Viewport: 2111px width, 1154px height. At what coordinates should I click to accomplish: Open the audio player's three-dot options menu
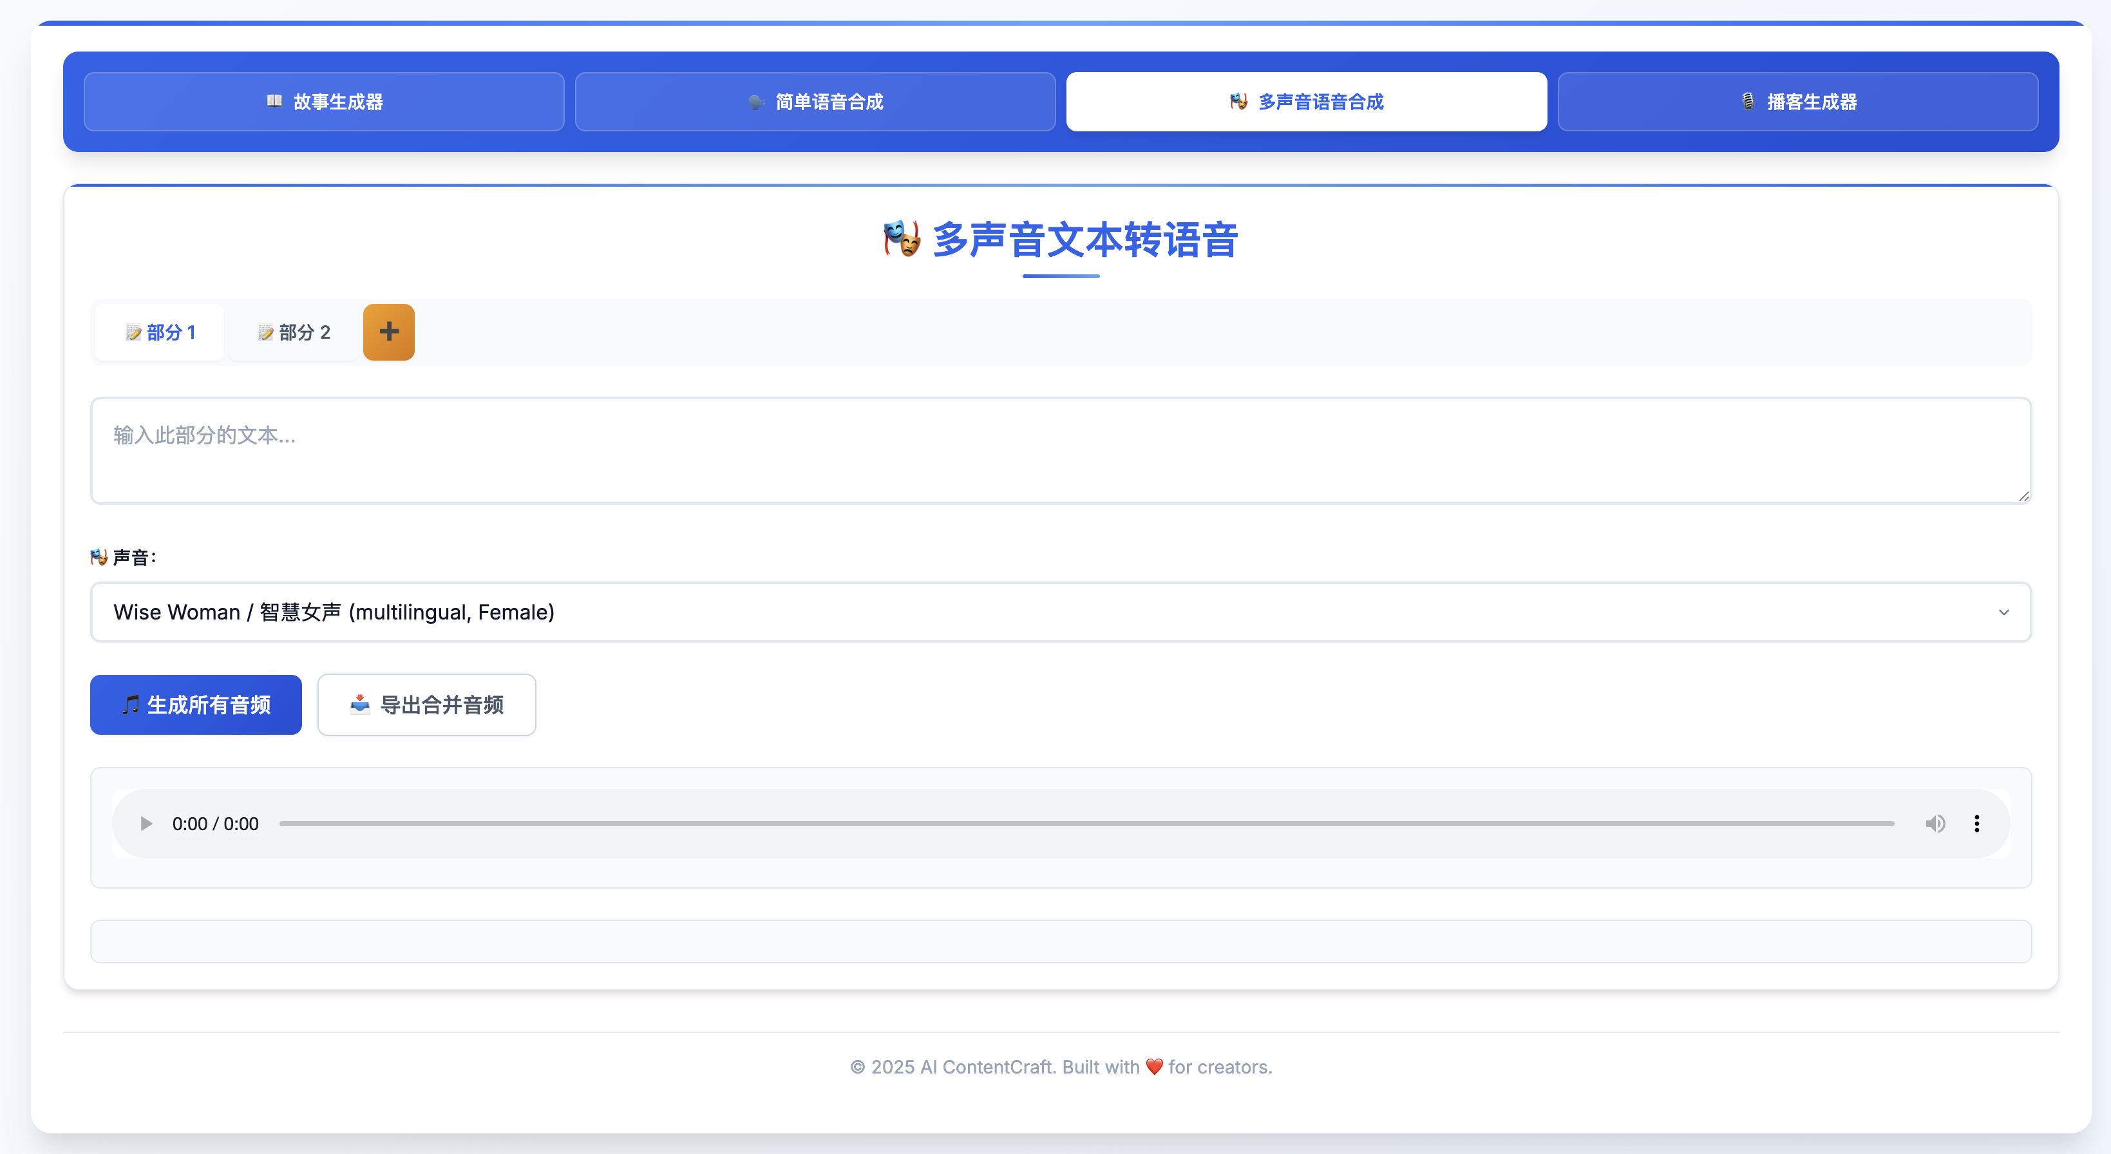point(1976,824)
